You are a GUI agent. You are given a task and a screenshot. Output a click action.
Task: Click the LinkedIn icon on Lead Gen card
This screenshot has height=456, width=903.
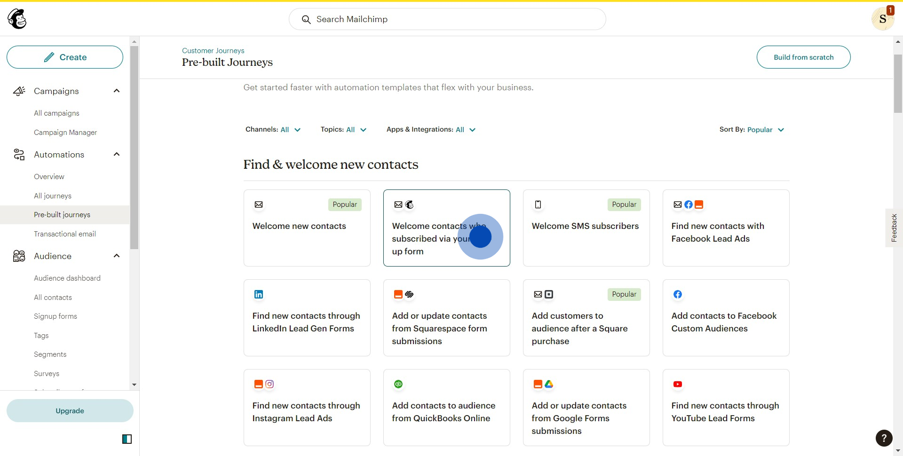point(259,294)
